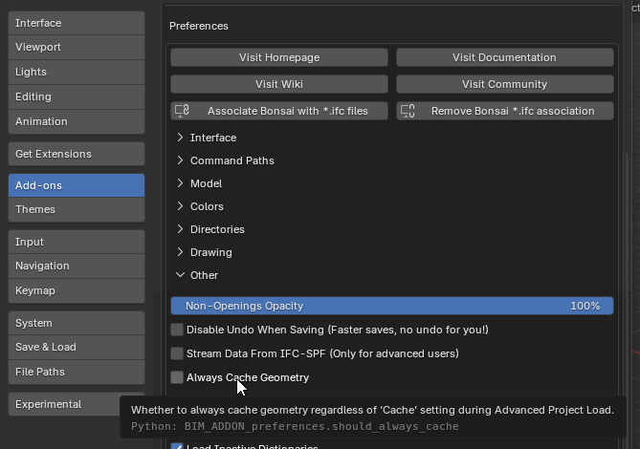Viewport: 640px width, 449px height.
Task: Open the Viewport preferences tab
Action: (x=77, y=47)
